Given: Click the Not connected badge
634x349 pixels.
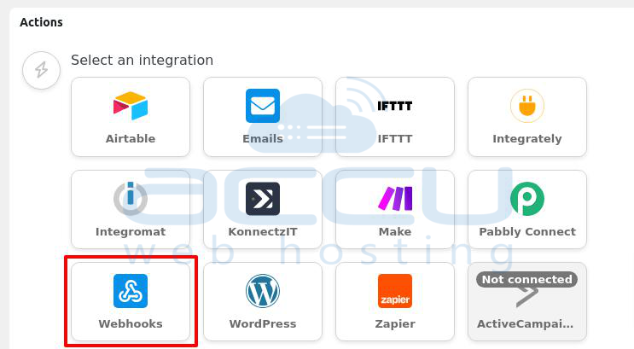Looking at the screenshot, I should tap(526, 279).
